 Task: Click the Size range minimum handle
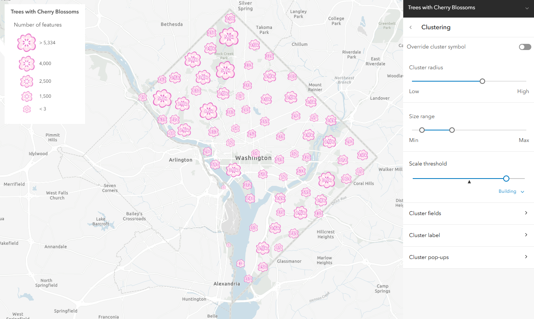point(422,130)
